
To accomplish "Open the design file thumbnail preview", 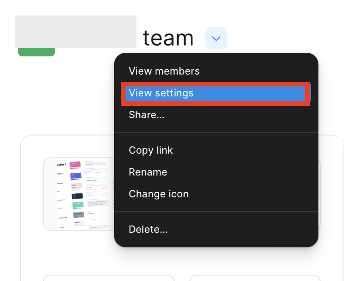I will click(x=78, y=194).
